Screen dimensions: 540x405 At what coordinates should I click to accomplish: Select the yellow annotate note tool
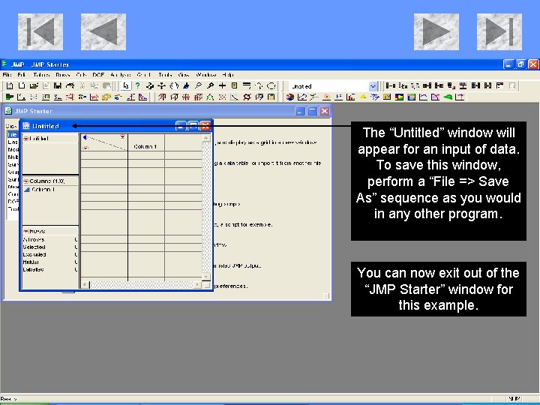(234, 86)
